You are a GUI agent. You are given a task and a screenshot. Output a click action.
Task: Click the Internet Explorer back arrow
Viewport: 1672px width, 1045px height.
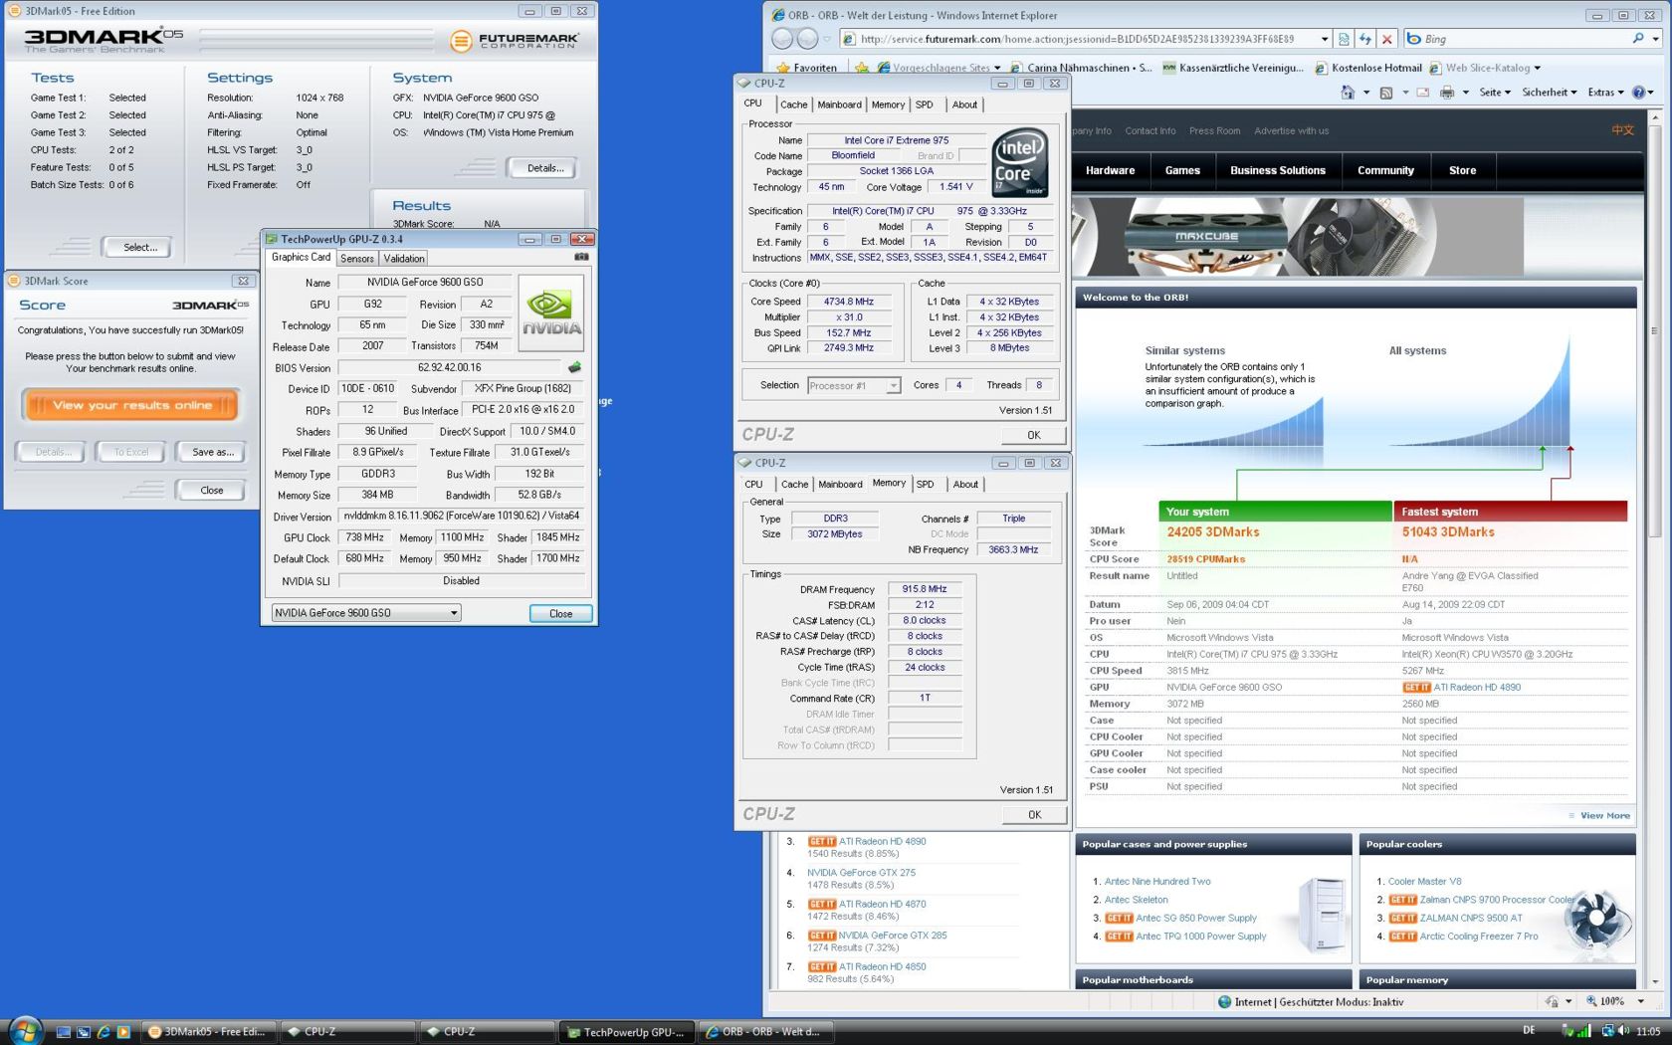[783, 39]
